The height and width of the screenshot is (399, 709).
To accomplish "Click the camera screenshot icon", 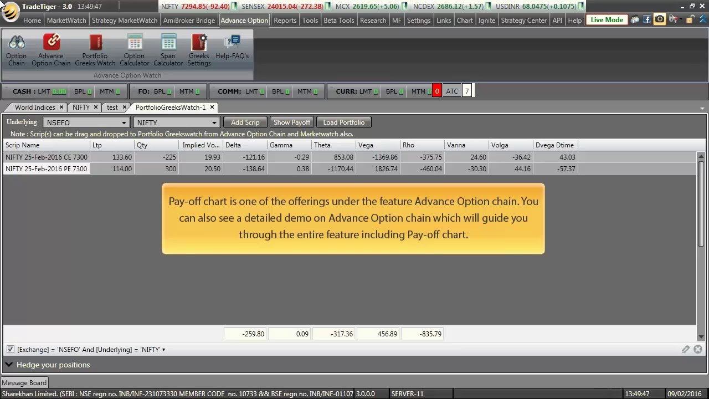I will click(659, 19).
